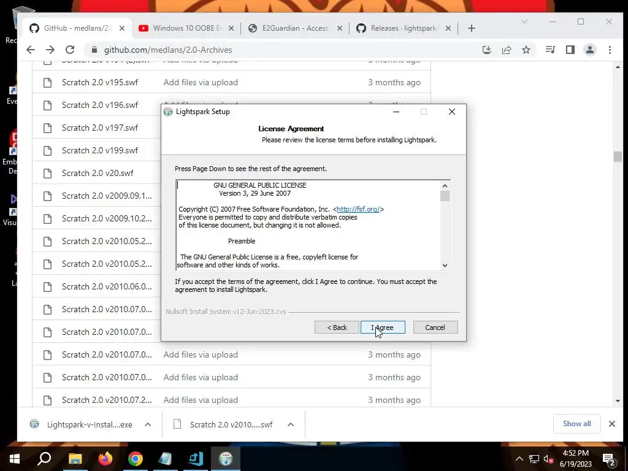Click the v2010.07.2... commit message link
The image size is (628, 471).
coord(201,400)
